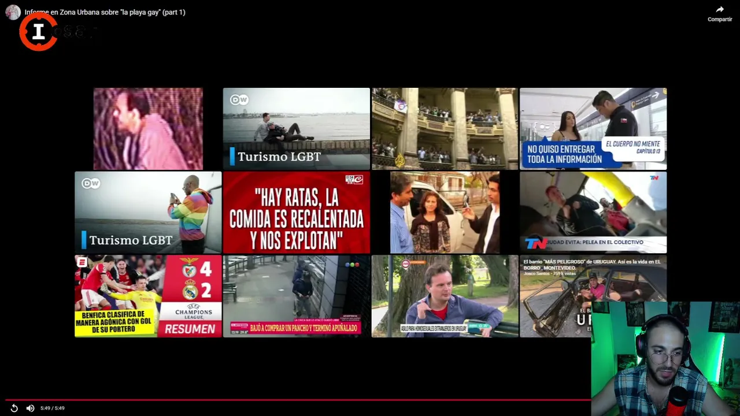Open the video of man in blue hoodie in park
This screenshot has height=416, width=740.
point(445,296)
